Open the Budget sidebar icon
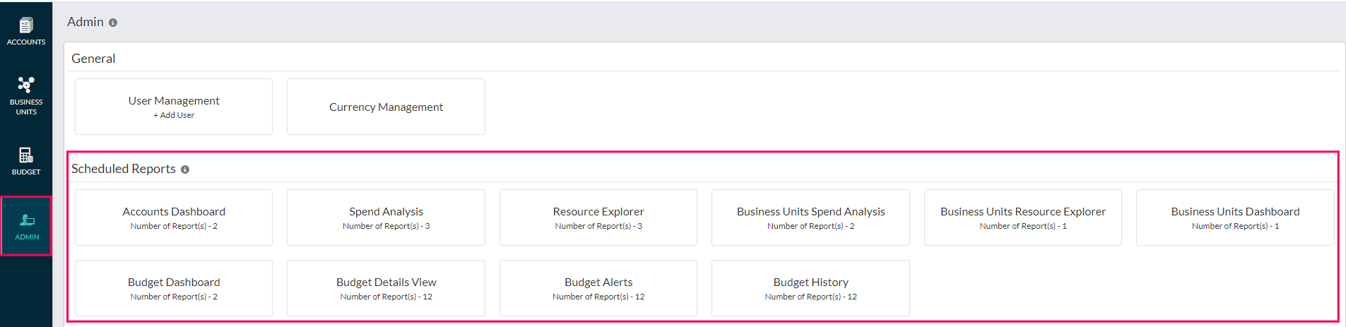 tap(26, 161)
